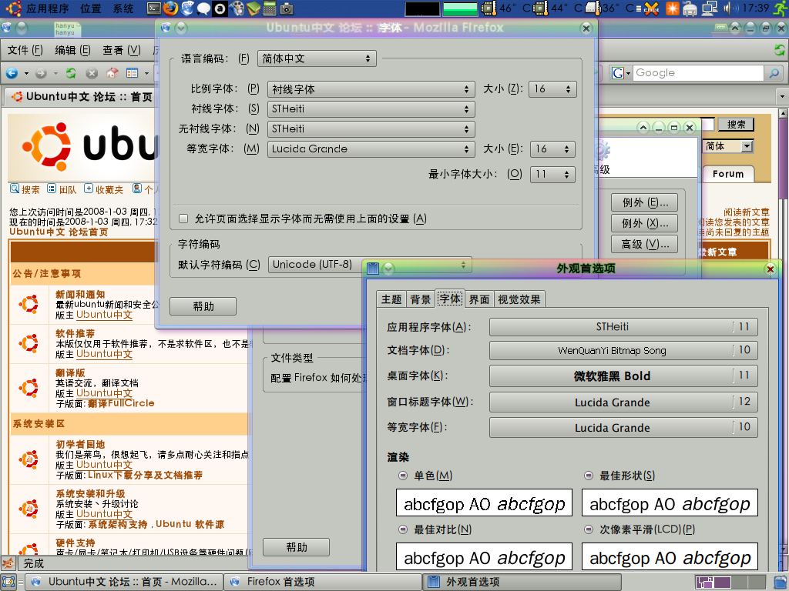Viewport: 789px width, 591px height.
Task: Open the network monitor tray icon
Action: coord(710,8)
